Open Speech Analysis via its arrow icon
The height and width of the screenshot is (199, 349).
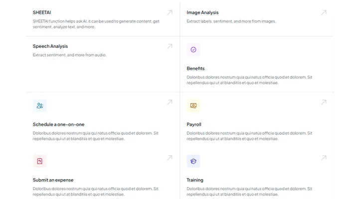click(170, 46)
